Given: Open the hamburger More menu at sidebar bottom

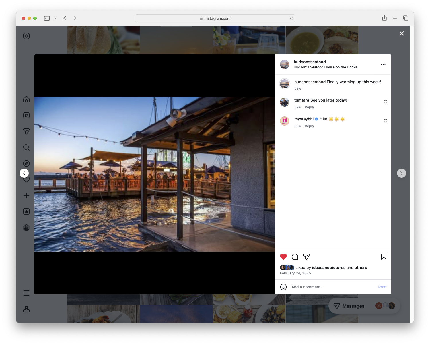Looking at the screenshot, I should click(x=26, y=293).
